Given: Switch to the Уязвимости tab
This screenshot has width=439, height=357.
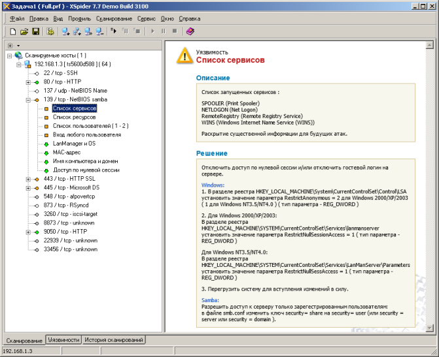Looking at the screenshot, I should pyautogui.click(x=63, y=339).
